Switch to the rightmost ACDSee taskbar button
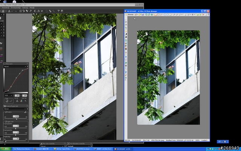The width and height of the screenshot is (241, 151). 123,149
